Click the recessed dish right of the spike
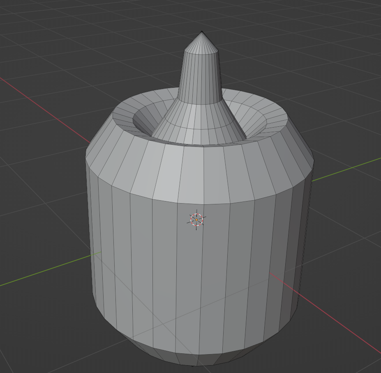The height and width of the screenshot is (373, 381). point(255,119)
